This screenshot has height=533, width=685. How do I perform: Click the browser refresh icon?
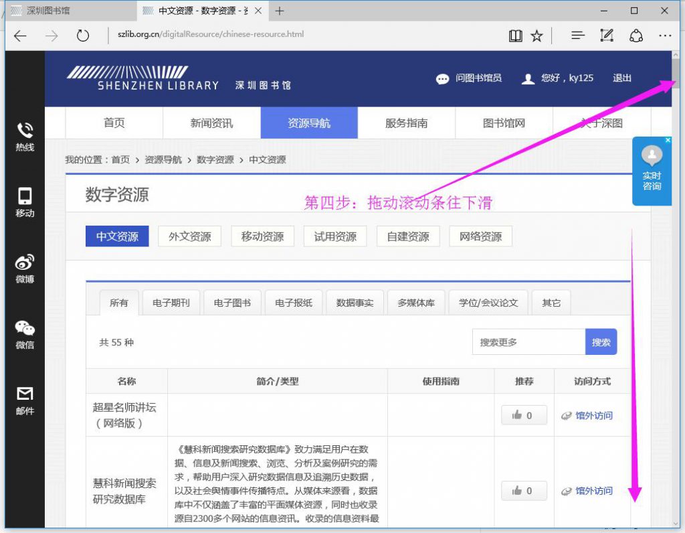point(83,35)
